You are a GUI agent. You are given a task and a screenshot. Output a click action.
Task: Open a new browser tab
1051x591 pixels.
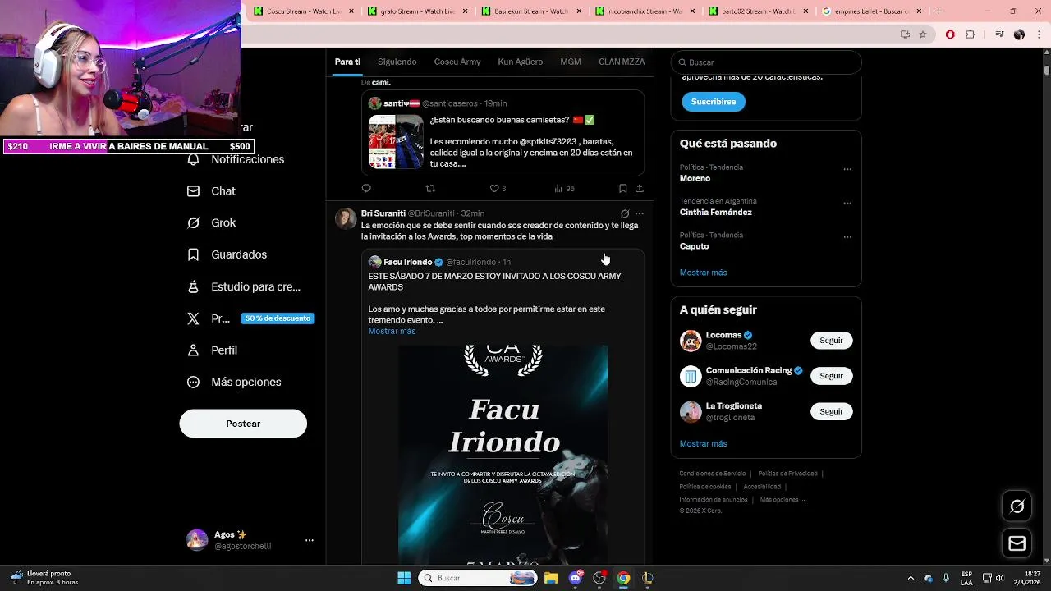click(x=939, y=11)
